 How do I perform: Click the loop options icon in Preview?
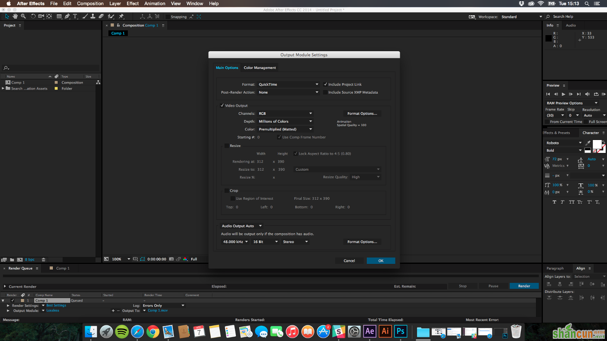(596, 94)
